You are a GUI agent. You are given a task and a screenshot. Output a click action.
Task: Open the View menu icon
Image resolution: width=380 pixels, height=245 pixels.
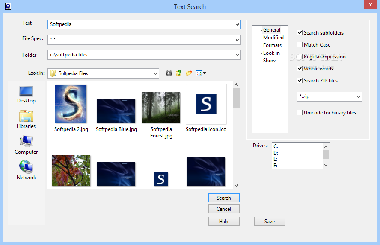199,73
